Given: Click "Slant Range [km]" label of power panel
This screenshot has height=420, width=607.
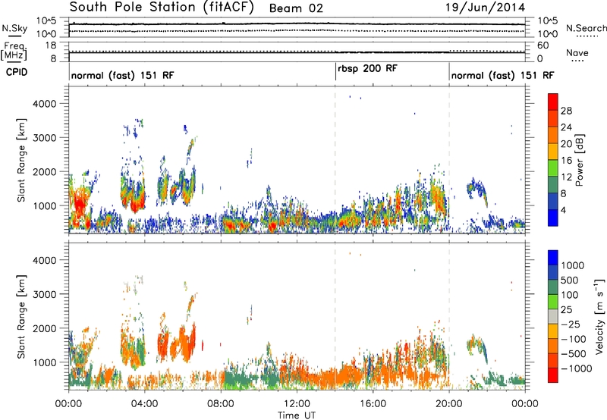Looking at the screenshot, I should point(21,160).
